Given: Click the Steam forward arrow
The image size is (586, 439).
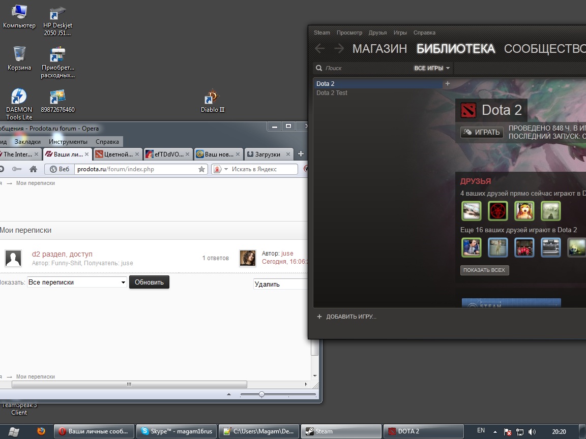Looking at the screenshot, I should click(339, 48).
